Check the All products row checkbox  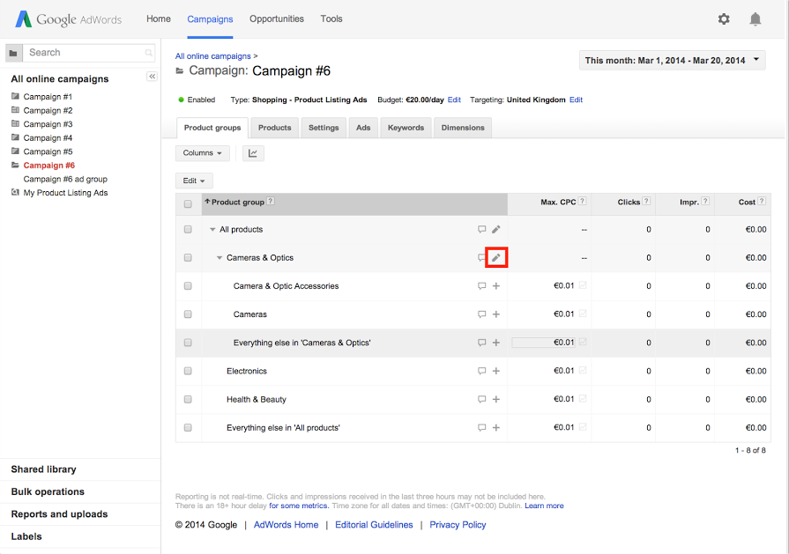(x=188, y=229)
